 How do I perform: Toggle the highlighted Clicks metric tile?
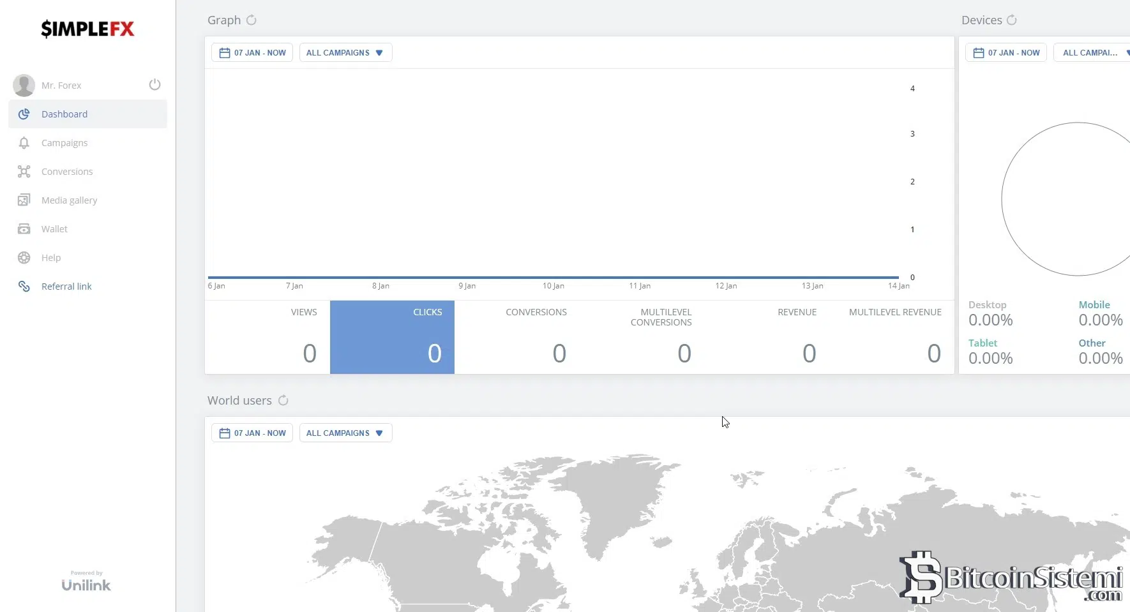click(x=392, y=337)
